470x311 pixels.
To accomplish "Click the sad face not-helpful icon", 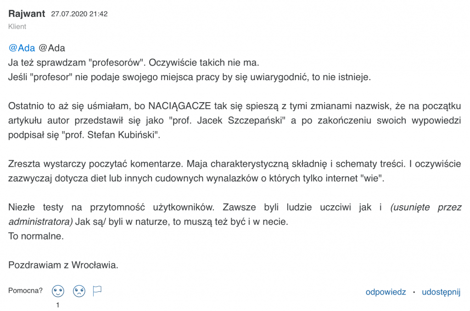I will 79,291.
